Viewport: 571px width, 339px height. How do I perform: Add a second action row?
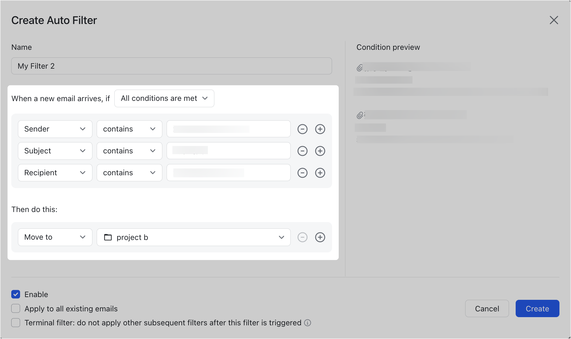tap(320, 237)
